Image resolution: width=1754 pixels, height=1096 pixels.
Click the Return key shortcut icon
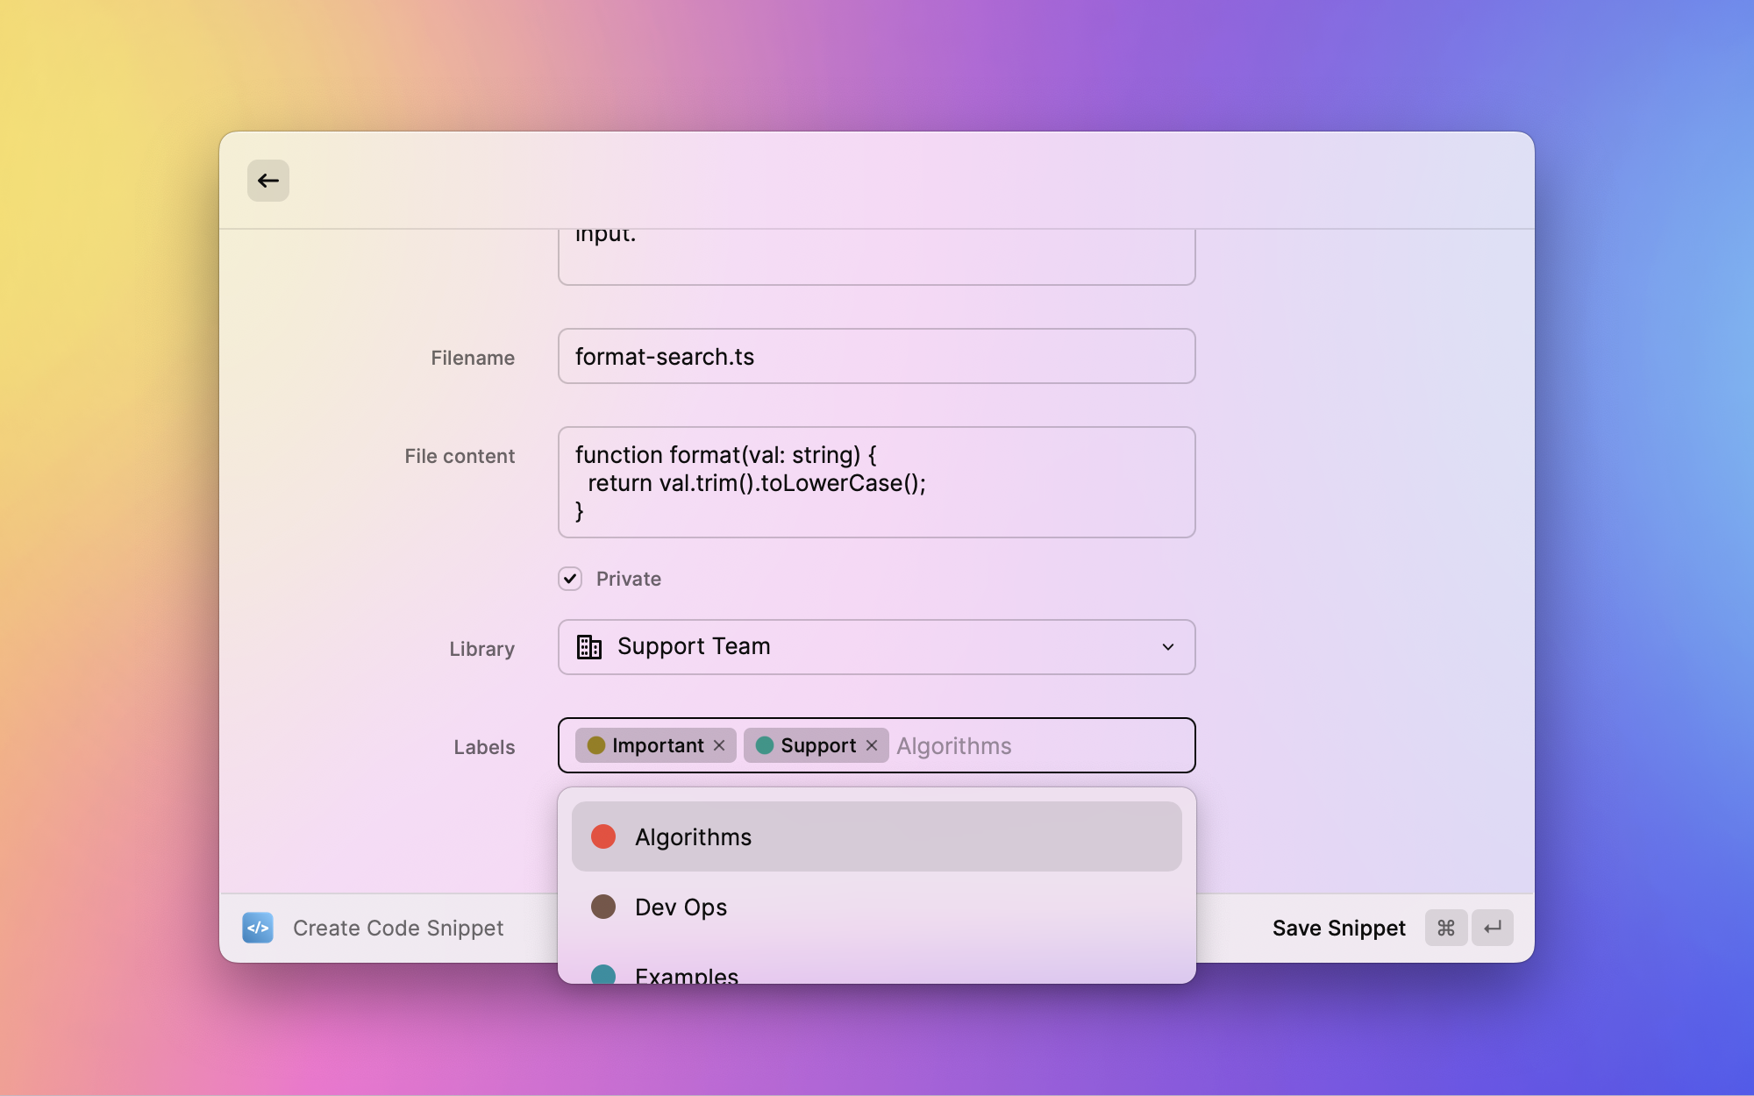tap(1493, 928)
